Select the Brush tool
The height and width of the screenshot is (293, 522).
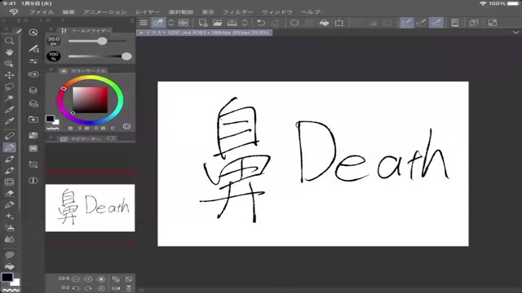pyautogui.click(x=9, y=159)
